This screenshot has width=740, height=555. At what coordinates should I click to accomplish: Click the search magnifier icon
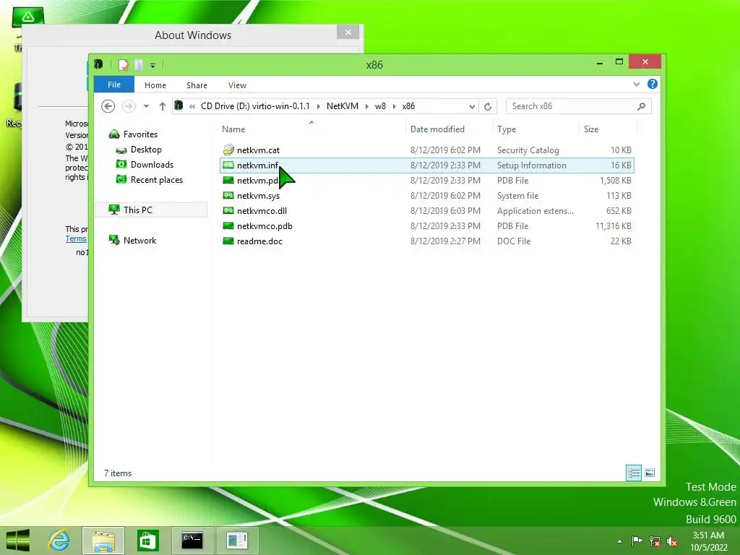pyautogui.click(x=642, y=106)
